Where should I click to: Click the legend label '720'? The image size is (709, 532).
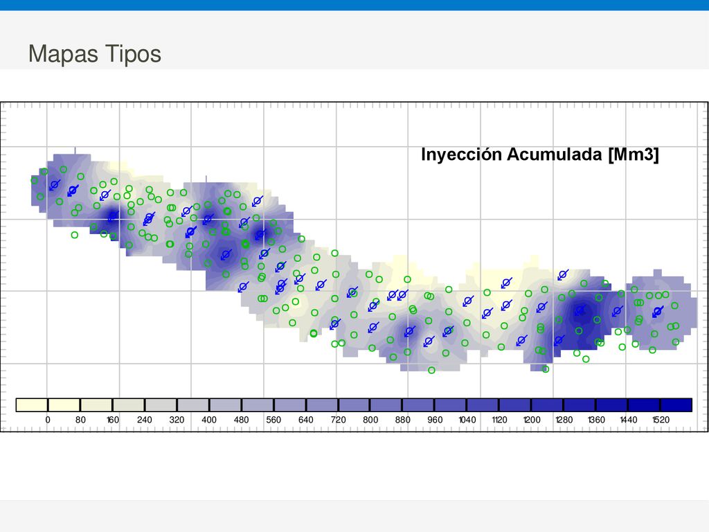pos(338,420)
